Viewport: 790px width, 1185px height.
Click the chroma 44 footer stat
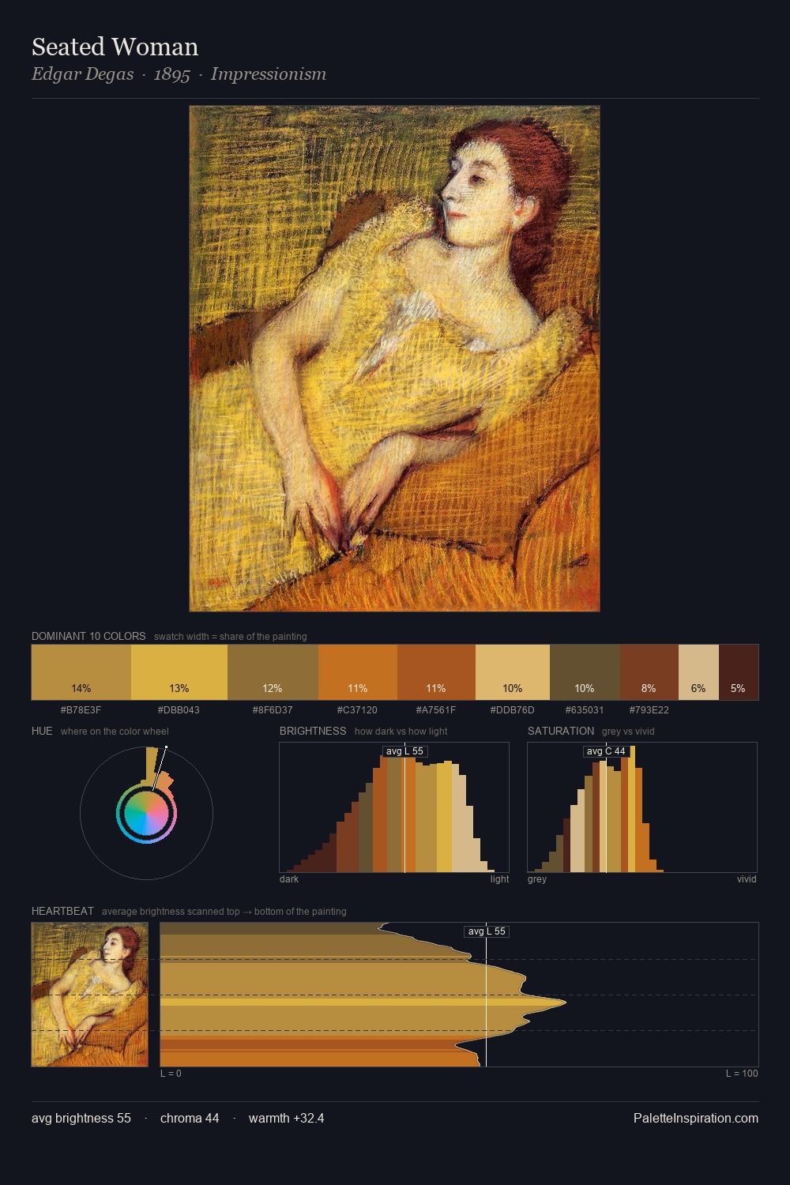pos(190,1118)
